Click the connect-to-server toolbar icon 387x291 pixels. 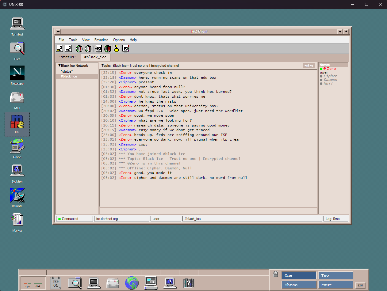pyautogui.click(x=59, y=48)
